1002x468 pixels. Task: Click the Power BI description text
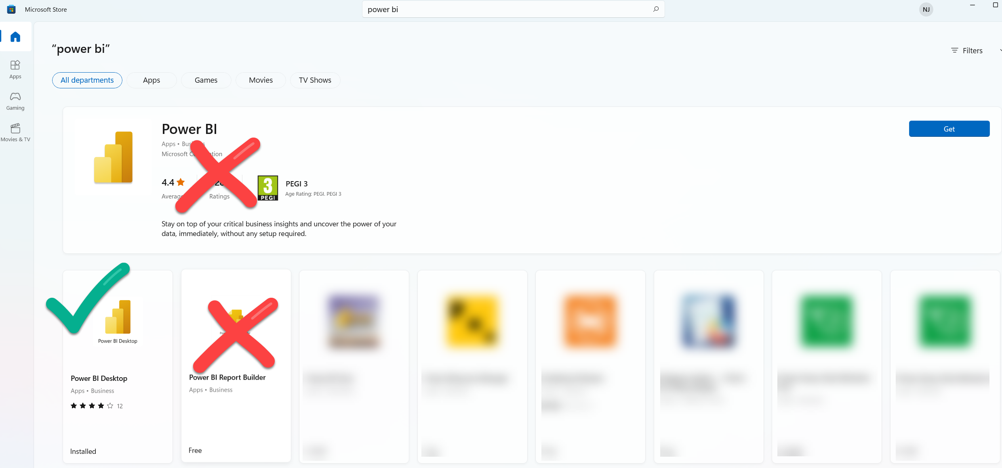coord(279,229)
